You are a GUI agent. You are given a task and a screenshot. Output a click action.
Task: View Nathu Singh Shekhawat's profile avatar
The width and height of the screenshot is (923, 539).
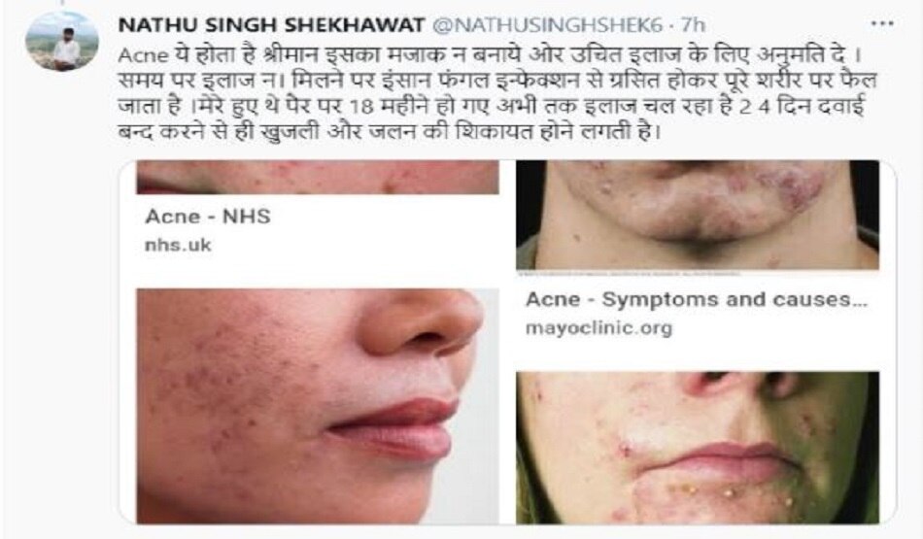[x=61, y=40]
